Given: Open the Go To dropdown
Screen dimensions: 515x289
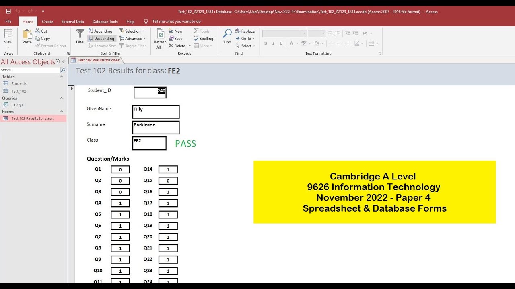Looking at the screenshot, I should click(245, 39).
